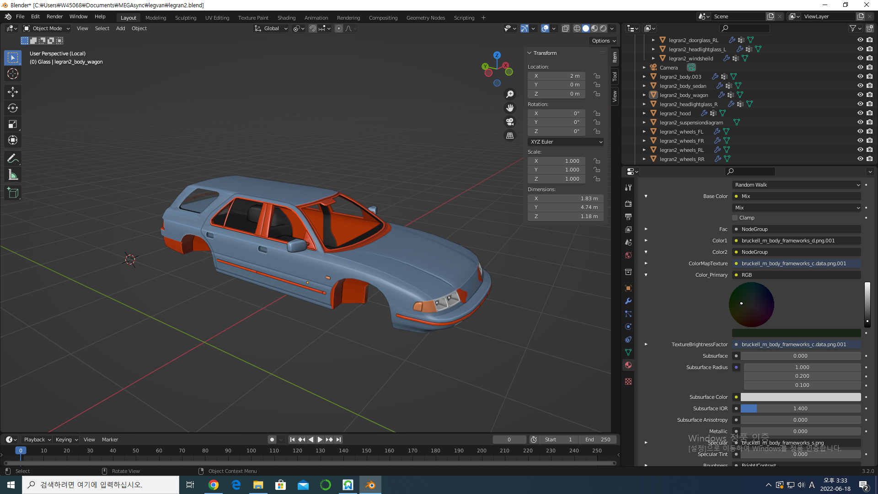Click the Add Cube tool
The height and width of the screenshot is (494, 878).
[x=13, y=193]
